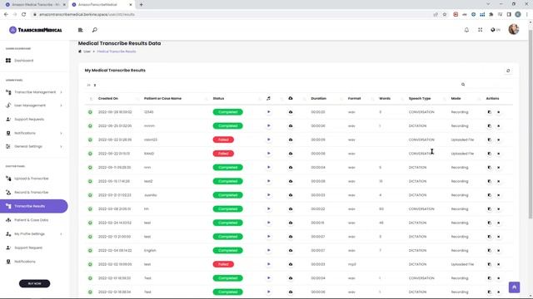Open the rows-per-page dropdown

[x=91, y=85]
